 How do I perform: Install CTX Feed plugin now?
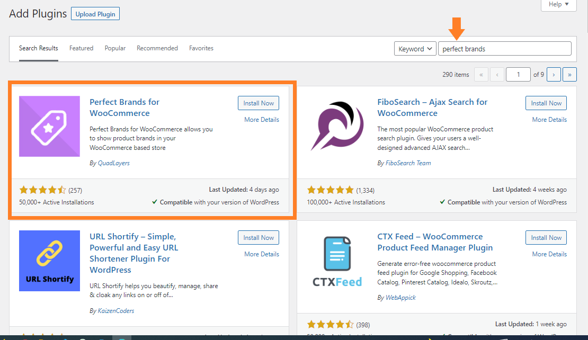pyautogui.click(x=546, y=238)
